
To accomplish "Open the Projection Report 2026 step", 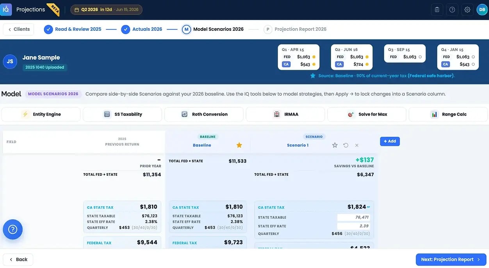I will pos(295,29).
